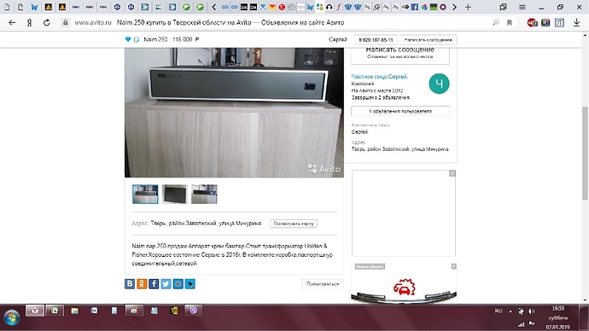589x331 pixels.
Task: Open the Viber taskbar icon
Action: (194, 311)
